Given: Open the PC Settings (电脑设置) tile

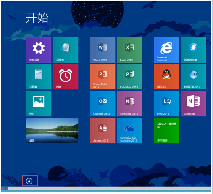Looking at the screenshot, I should (x=39, y=50).
